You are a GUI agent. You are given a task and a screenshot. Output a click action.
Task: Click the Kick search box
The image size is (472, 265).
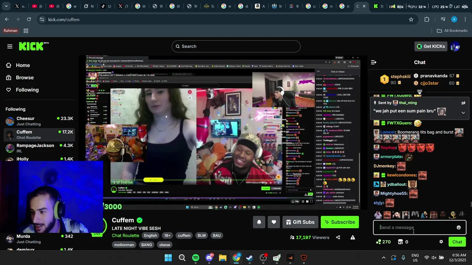coord(236,46)
